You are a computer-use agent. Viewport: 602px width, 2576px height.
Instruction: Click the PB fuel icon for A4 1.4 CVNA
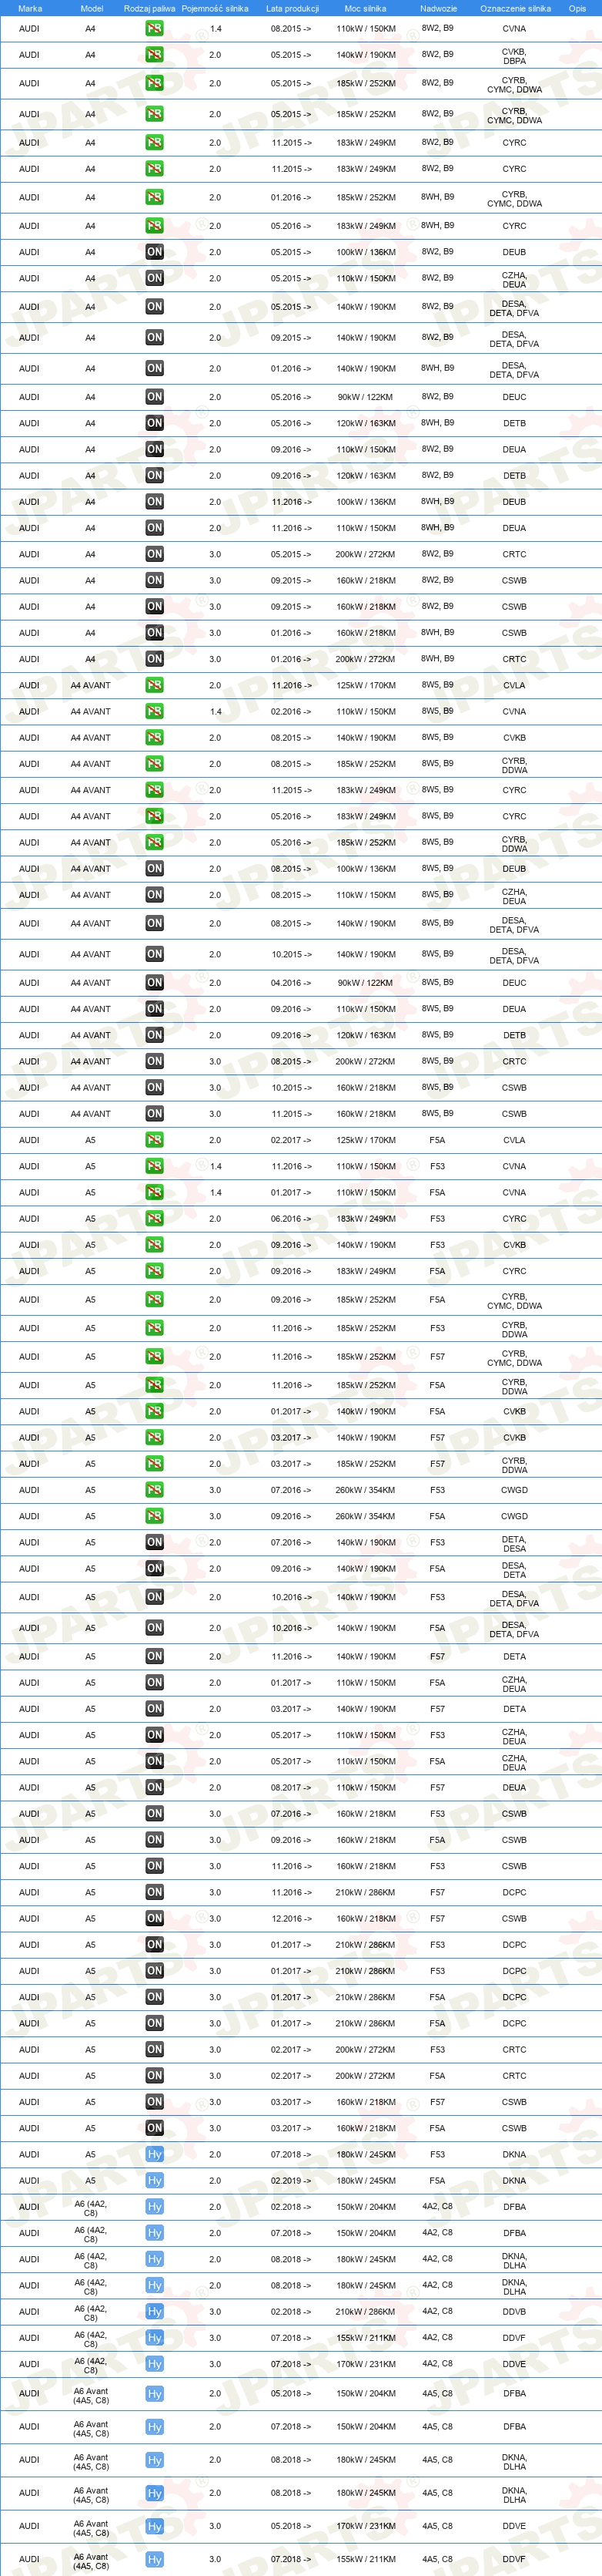(154, 29)
